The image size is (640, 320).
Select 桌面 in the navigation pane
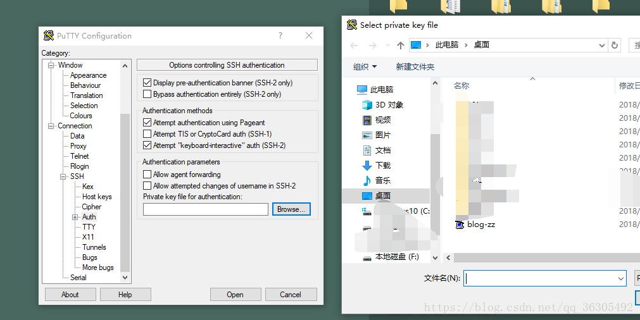(377, 195)
